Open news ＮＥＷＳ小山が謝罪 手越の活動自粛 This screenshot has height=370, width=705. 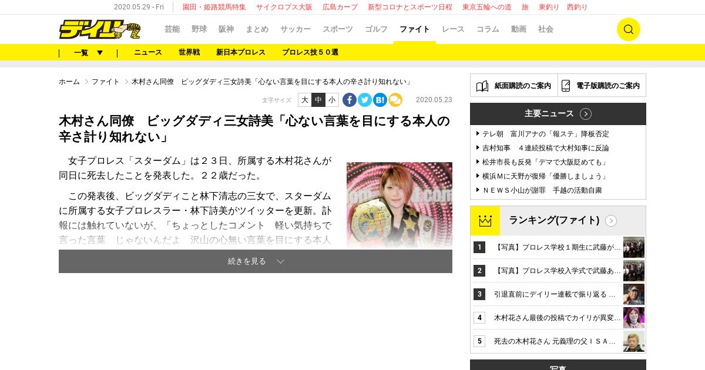542,190
